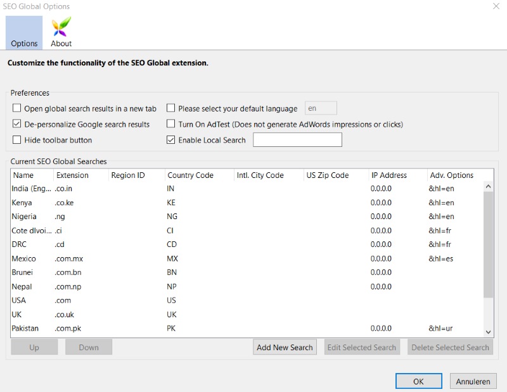The image size is (507, 392).
Task: Click the scroll up arrow of searches list
Action: click(488, 186)
